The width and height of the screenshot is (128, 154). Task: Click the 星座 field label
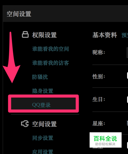tap(99, 123)
